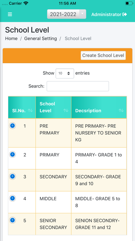
Task: Expand row 2 PRIMARY plus icon
Action: (12, 154)
